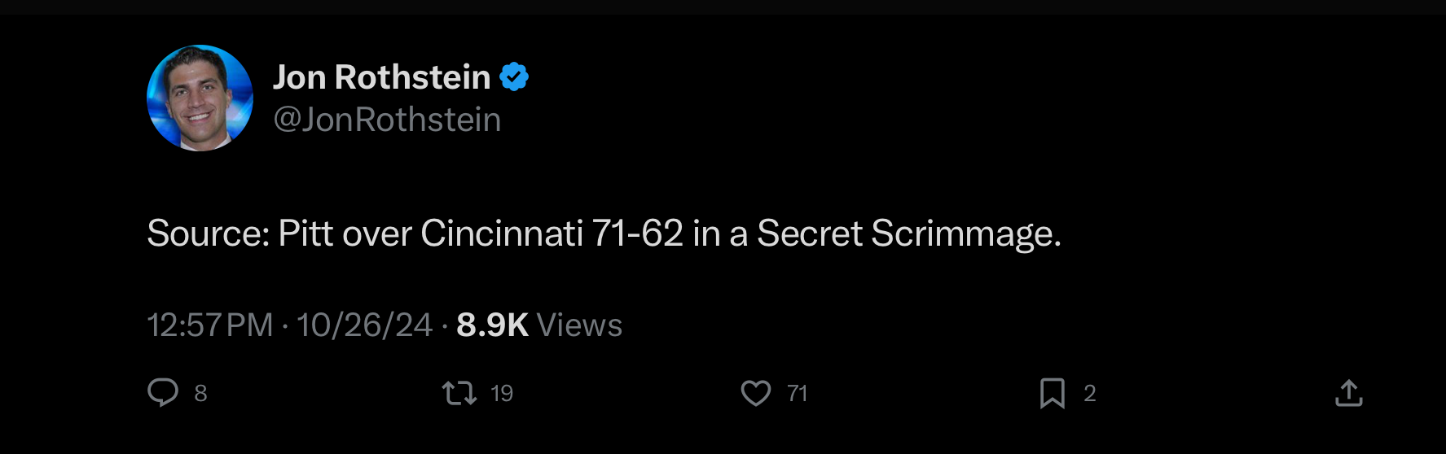The height and width of the screenshot is (454, 1446).
Task: Click the like count number 71
Action: pos(798,394)
